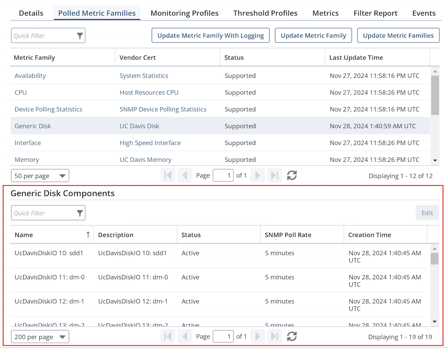Jump to first page of components list
This screenshot has width=448, height=351.
pyautogui.click(x=167, y=337)
